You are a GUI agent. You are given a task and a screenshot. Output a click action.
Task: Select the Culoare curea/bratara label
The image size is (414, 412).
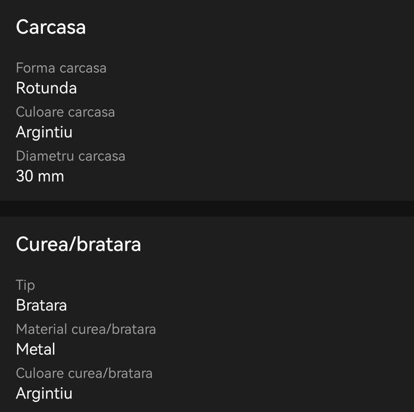coord(84,373)
